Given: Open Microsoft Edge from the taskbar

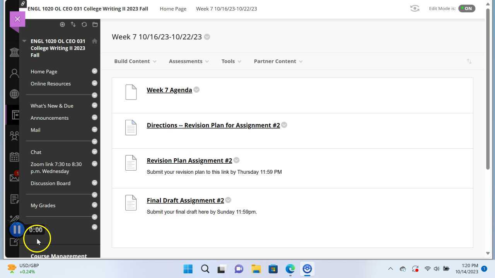Looking at the screenshot, I should click(290, 269).
